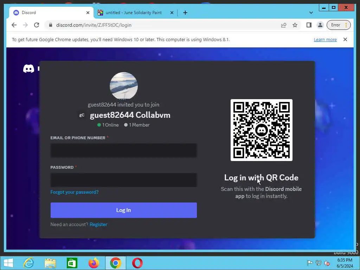Click the Discord logo on page
This screenshot has height=270, width=360.
(28, 69)
